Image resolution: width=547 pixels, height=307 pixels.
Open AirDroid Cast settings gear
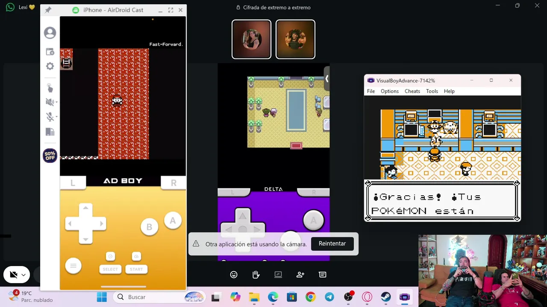coord(50,66)
